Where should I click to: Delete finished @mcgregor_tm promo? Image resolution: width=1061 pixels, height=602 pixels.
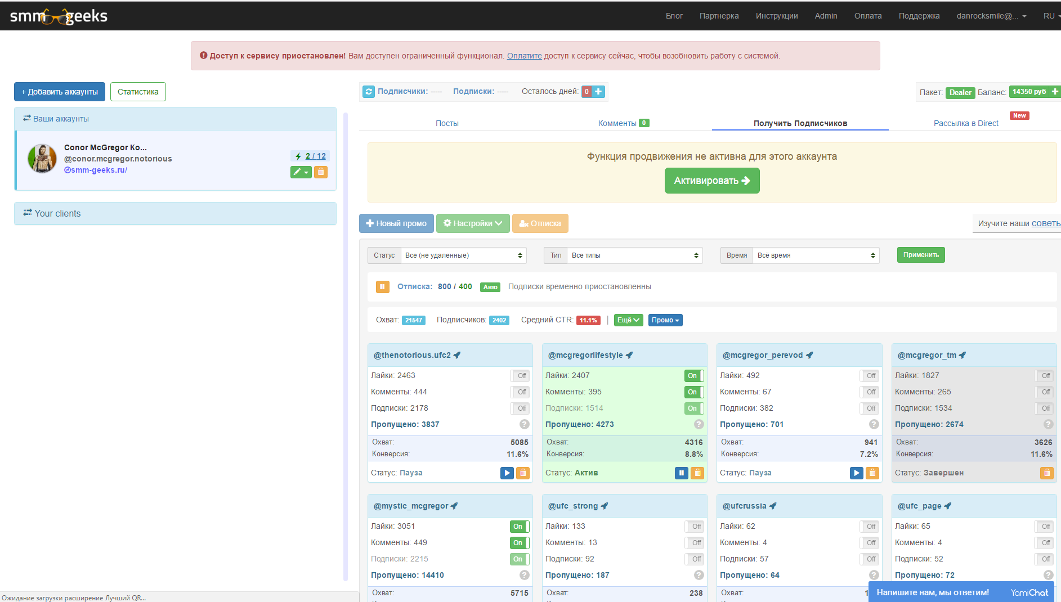[1047, 473]
